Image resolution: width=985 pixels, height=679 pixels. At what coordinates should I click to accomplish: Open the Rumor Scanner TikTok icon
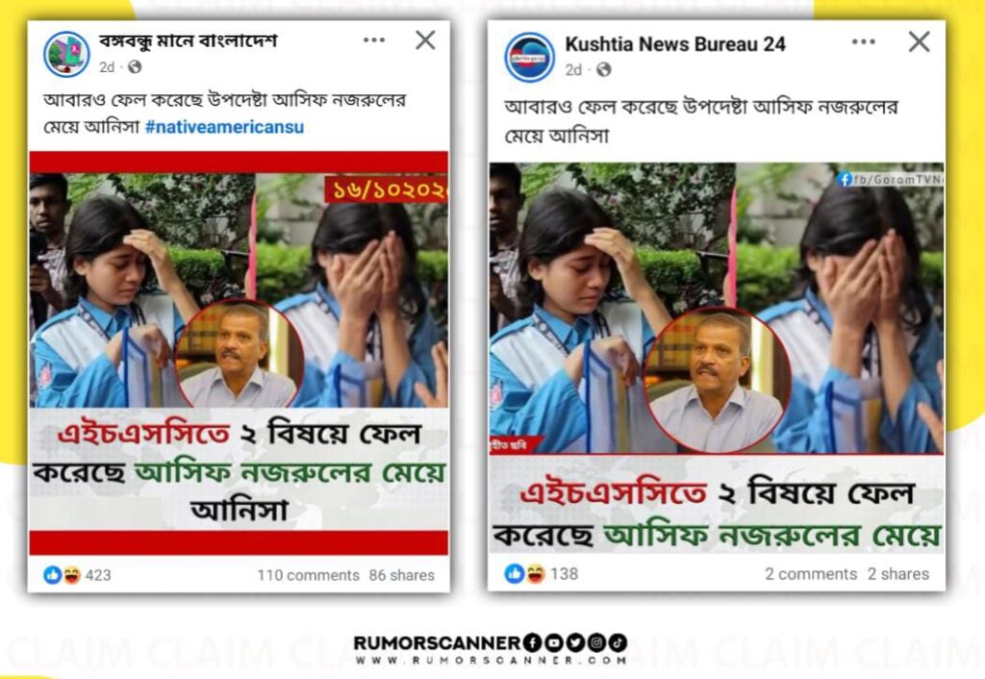[618, 643]
